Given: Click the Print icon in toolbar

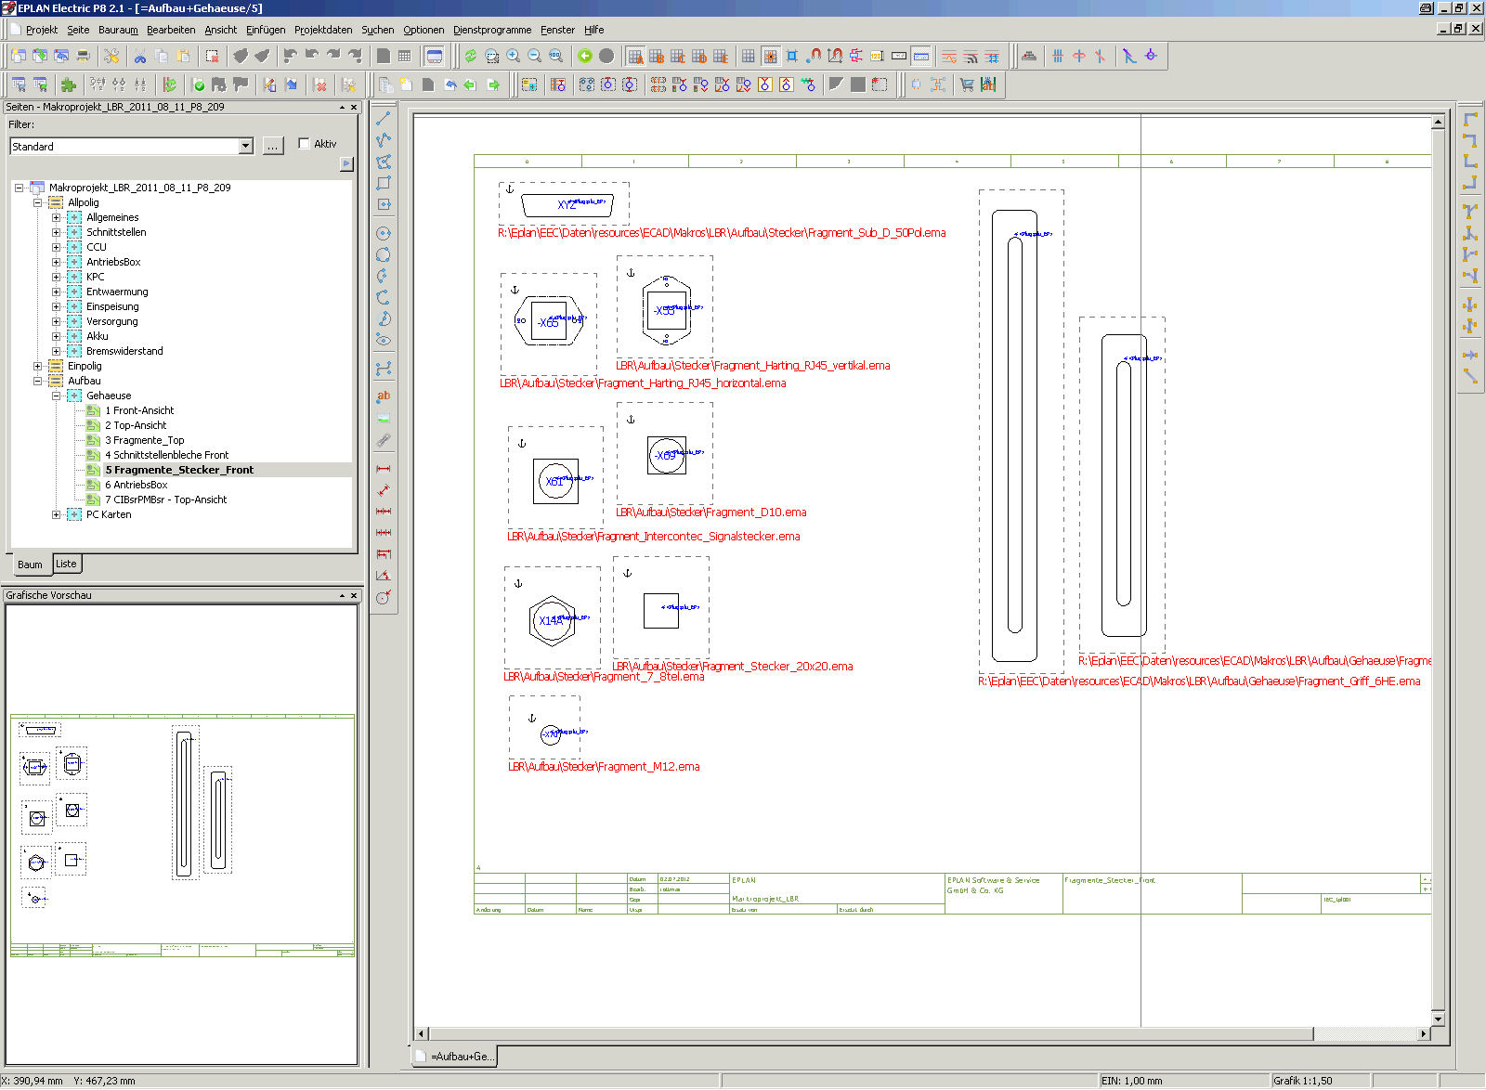Looking at the screenshot, I should [x=83, y=56].
